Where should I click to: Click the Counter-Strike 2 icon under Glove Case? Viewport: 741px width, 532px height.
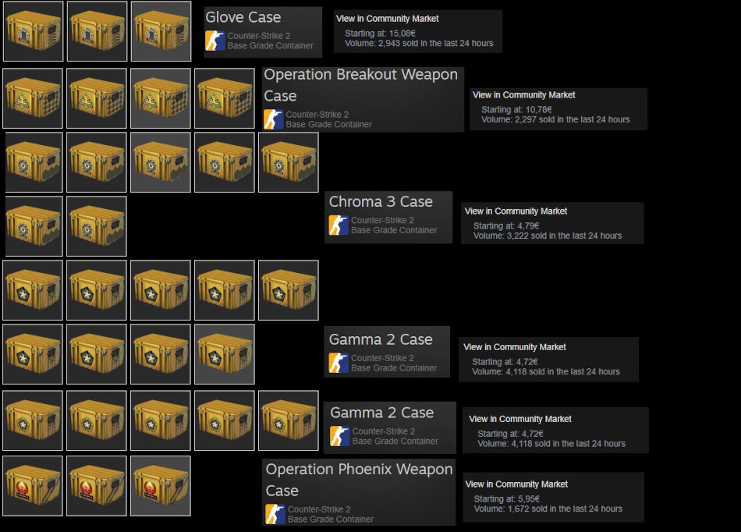[215, 41]
